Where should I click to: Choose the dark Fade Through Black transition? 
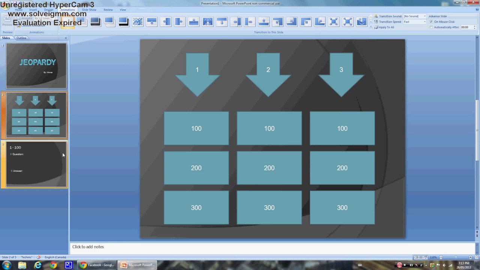[x=95, y=22]
